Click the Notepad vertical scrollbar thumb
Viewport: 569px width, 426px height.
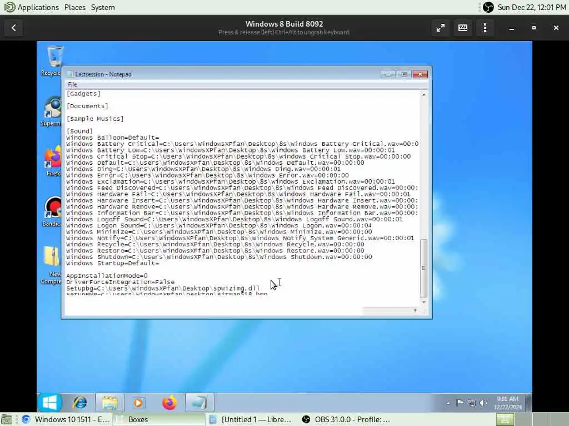(x=423, y=268)
